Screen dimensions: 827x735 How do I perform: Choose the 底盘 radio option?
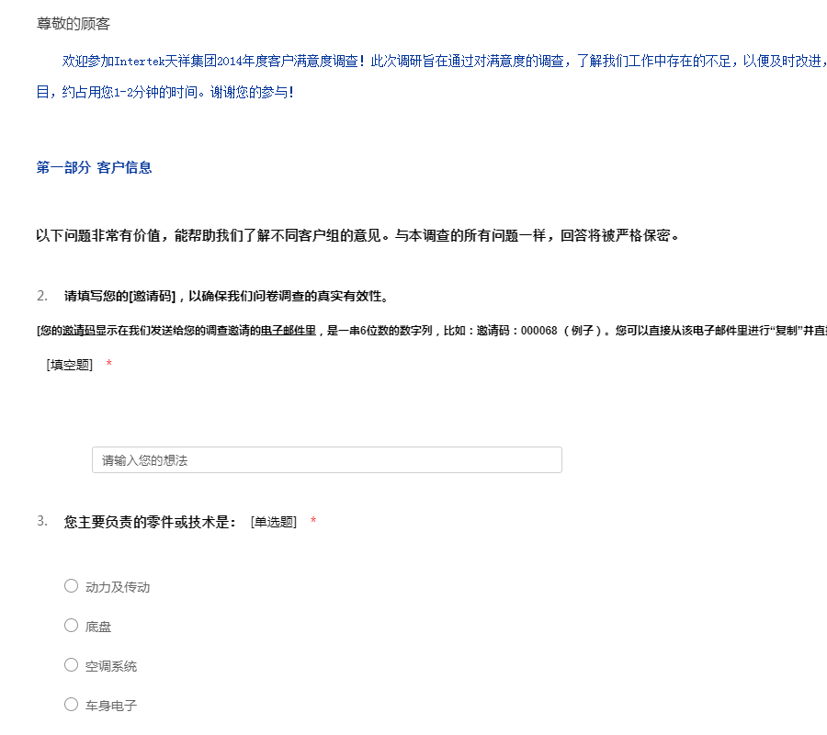click(x=71, y=626)
